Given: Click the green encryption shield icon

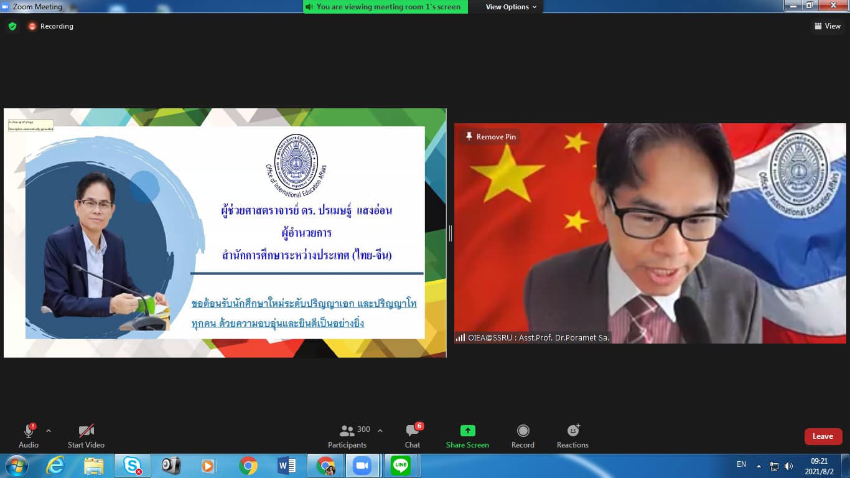Looking at the screenshot, I should (12, 26).
